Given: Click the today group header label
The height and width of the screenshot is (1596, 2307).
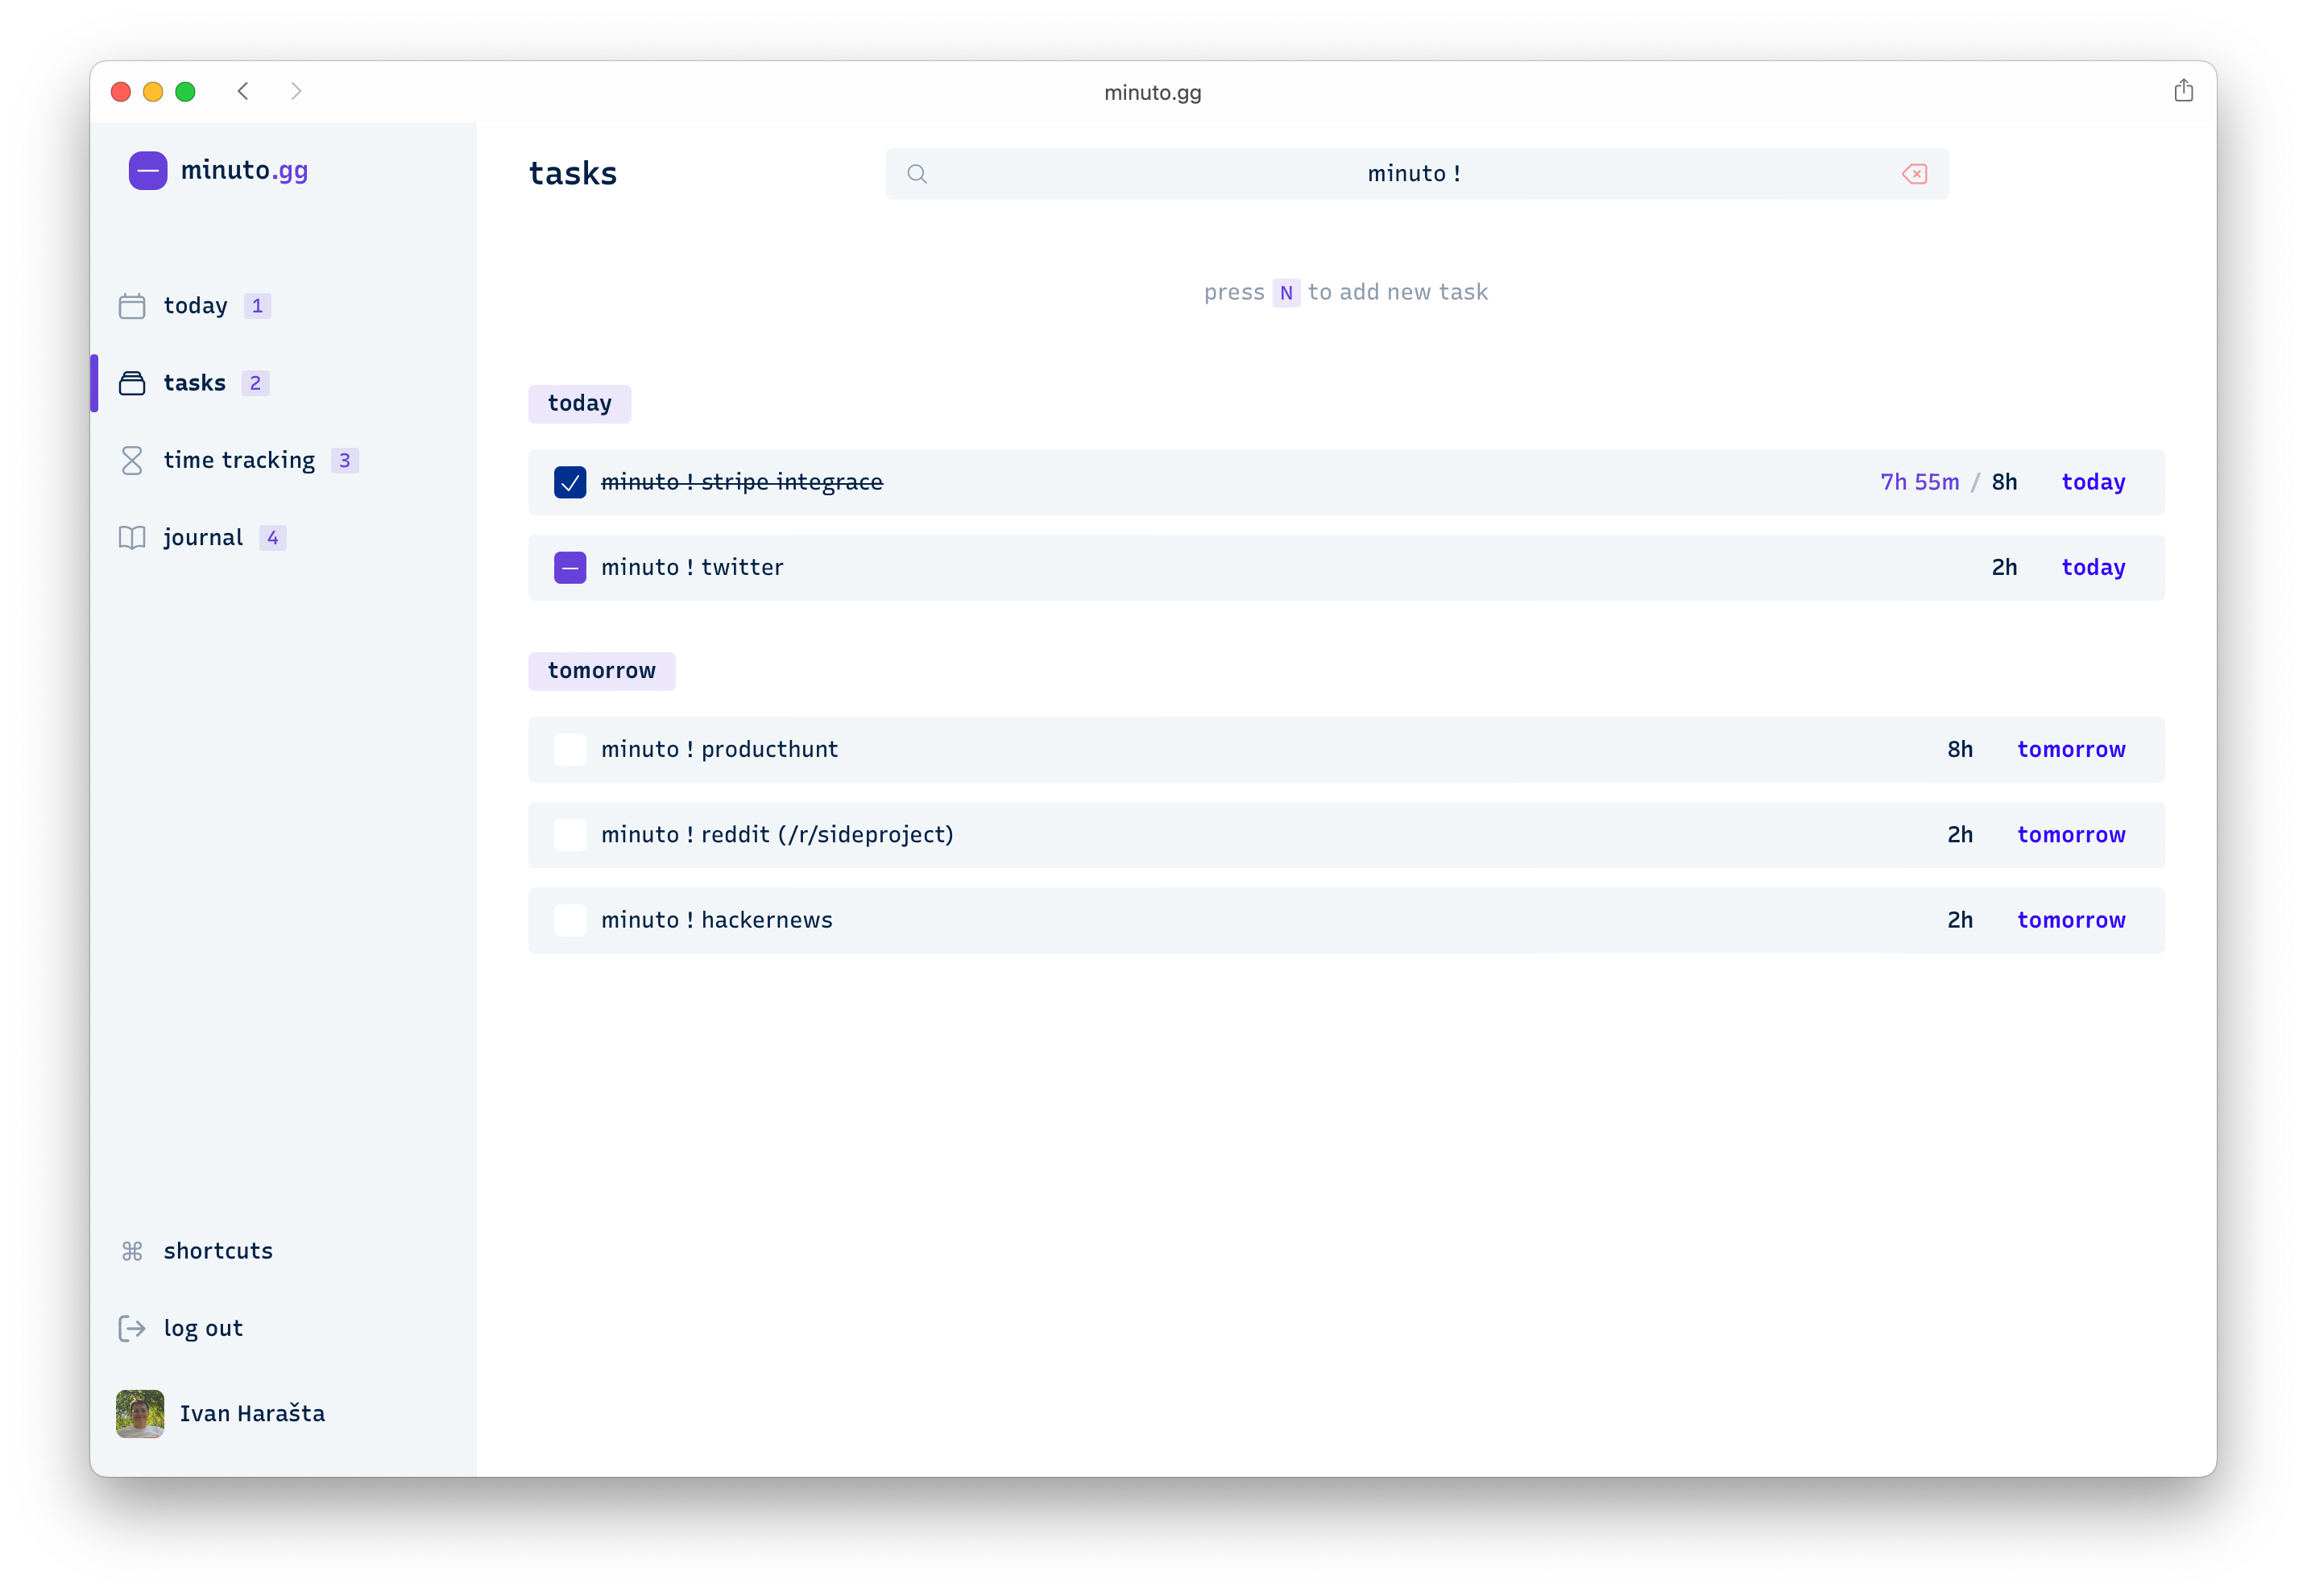Looking at the screenshot, I should (579, 404).
